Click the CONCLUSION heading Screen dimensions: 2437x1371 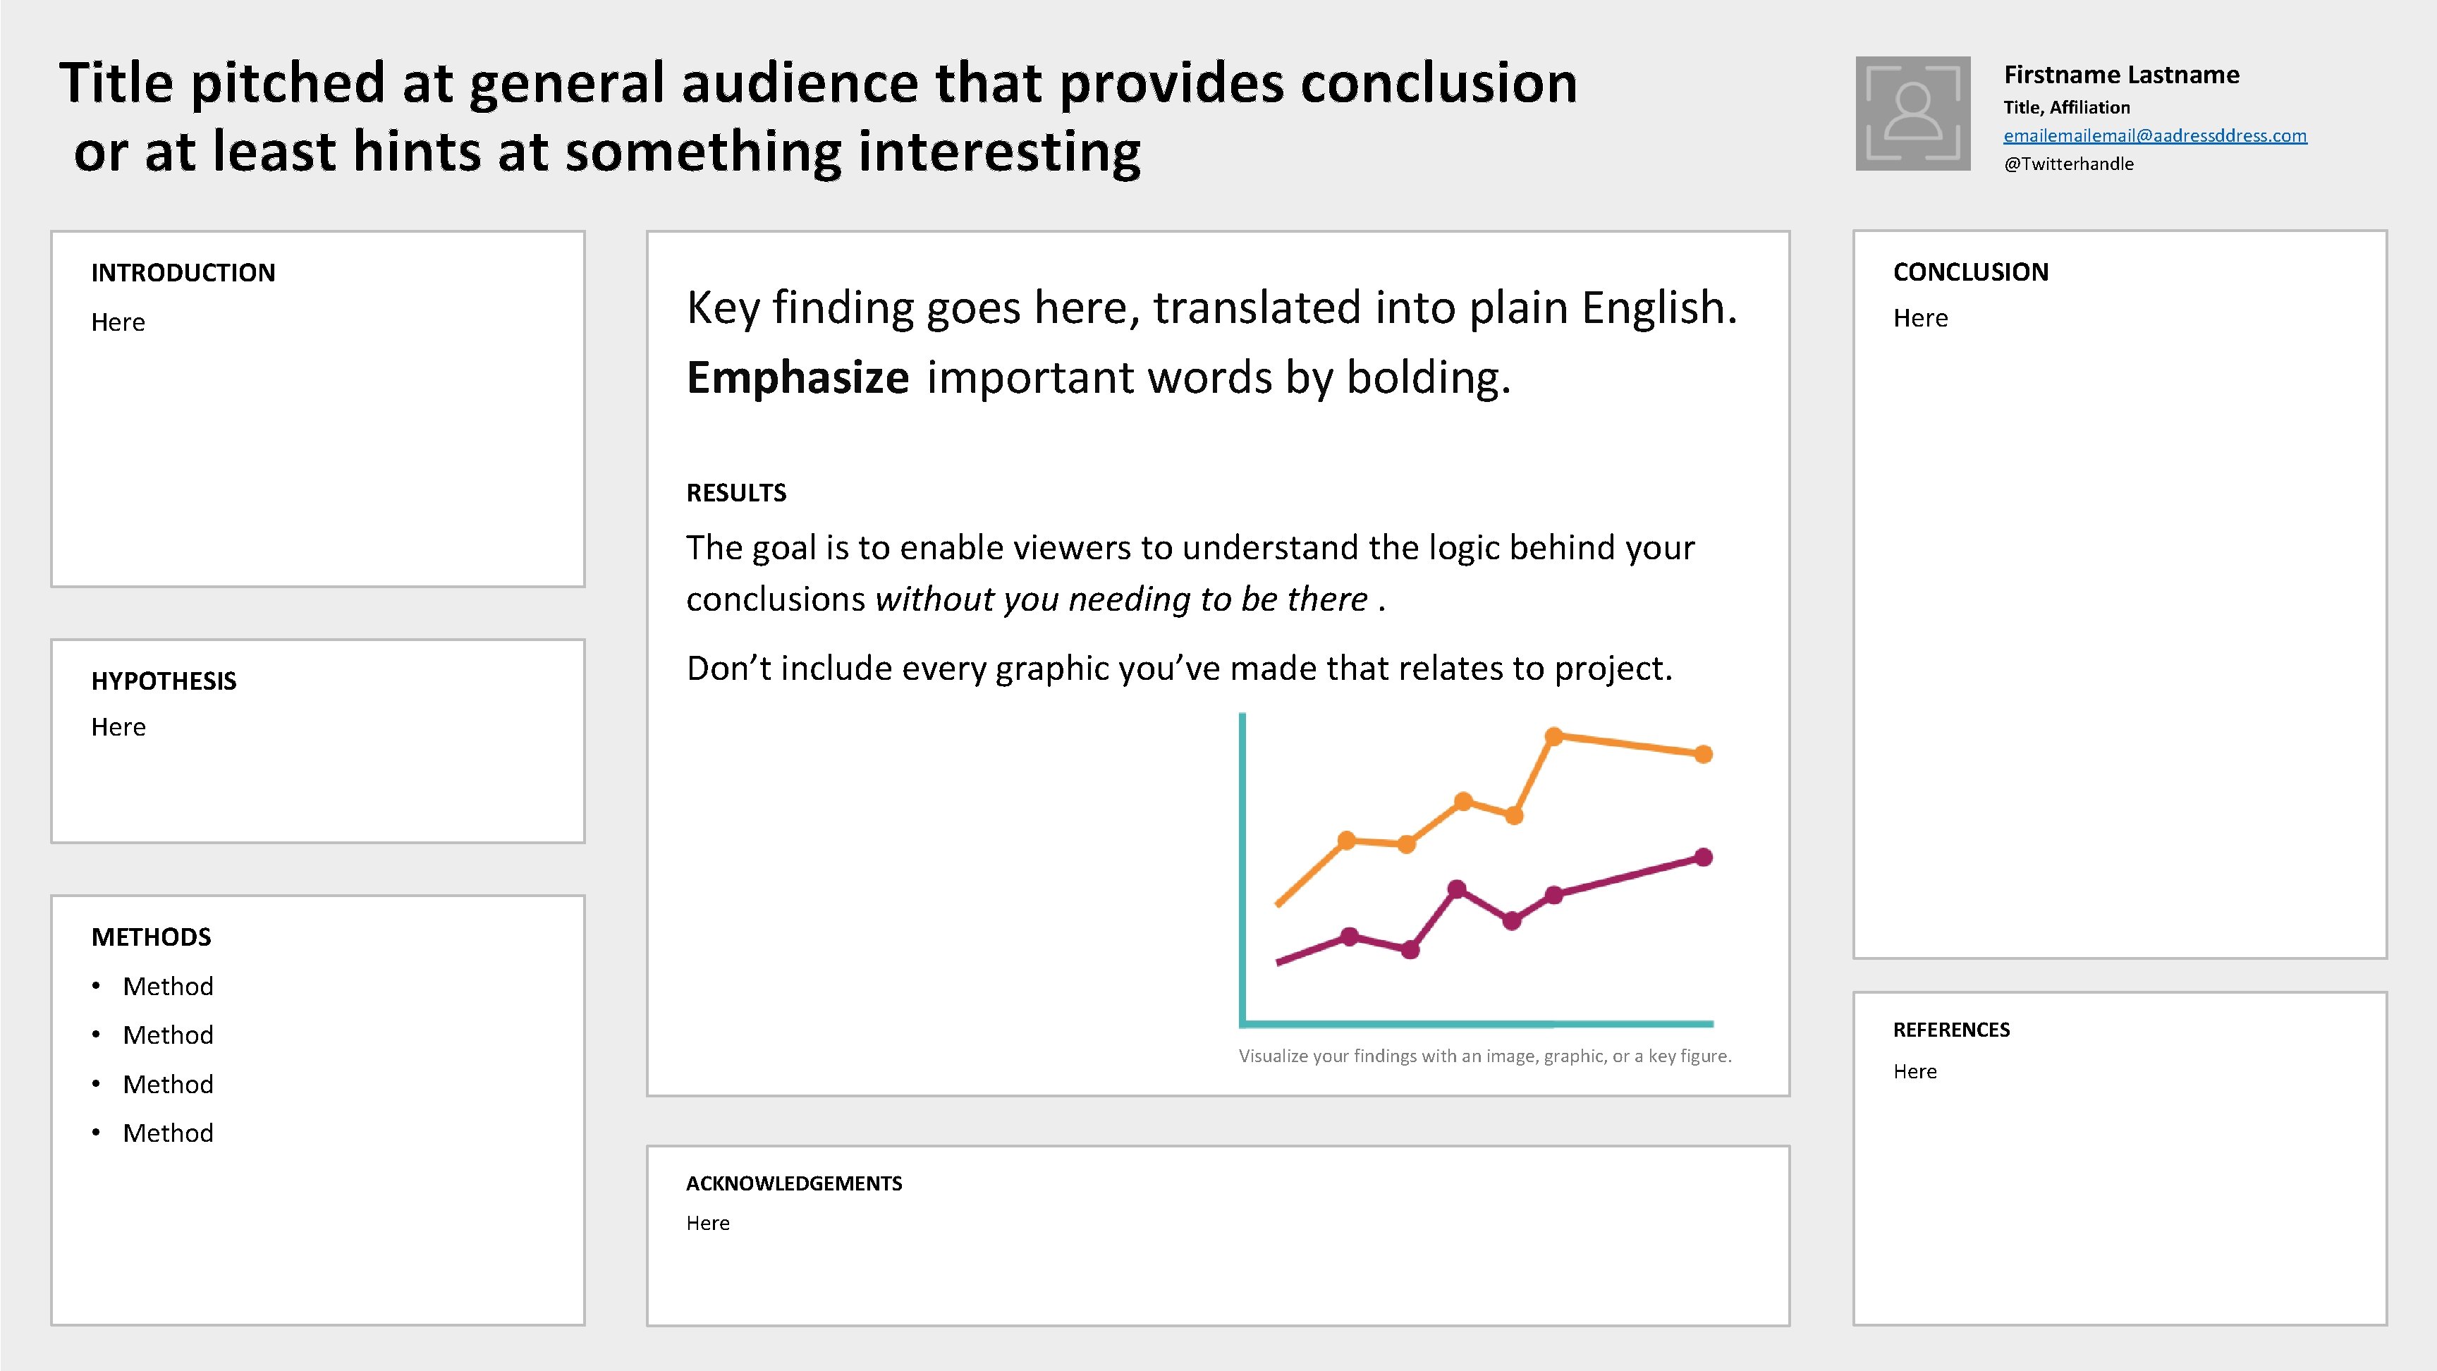pyautogui.click(x=1971, y=272)
